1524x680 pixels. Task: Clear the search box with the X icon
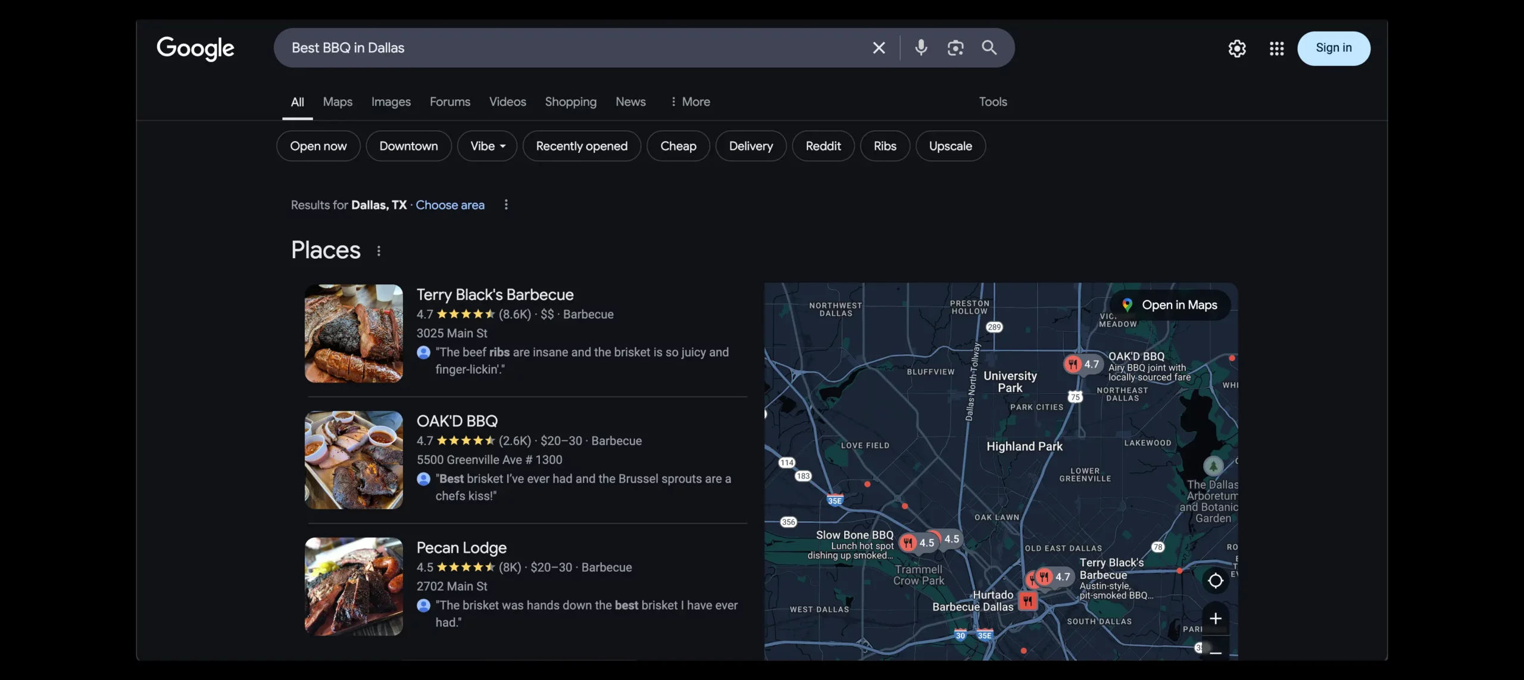point(879,48)
